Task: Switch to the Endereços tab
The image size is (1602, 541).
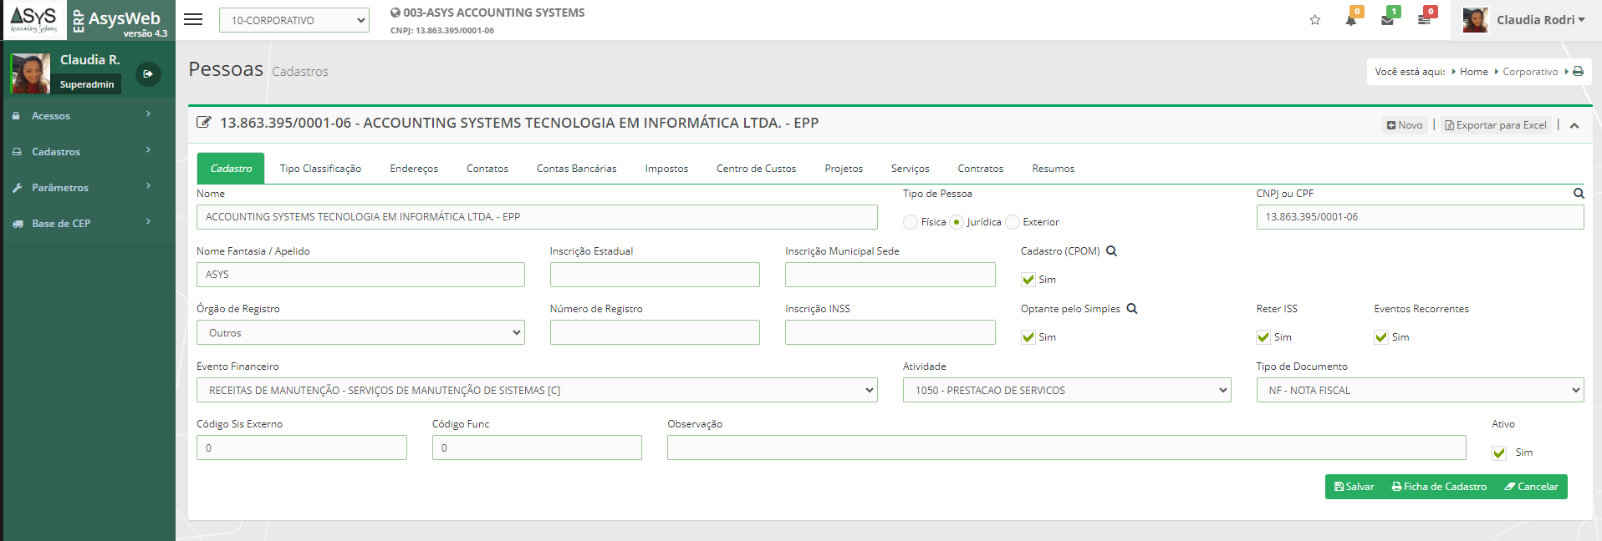Action: tap(414, 169)
